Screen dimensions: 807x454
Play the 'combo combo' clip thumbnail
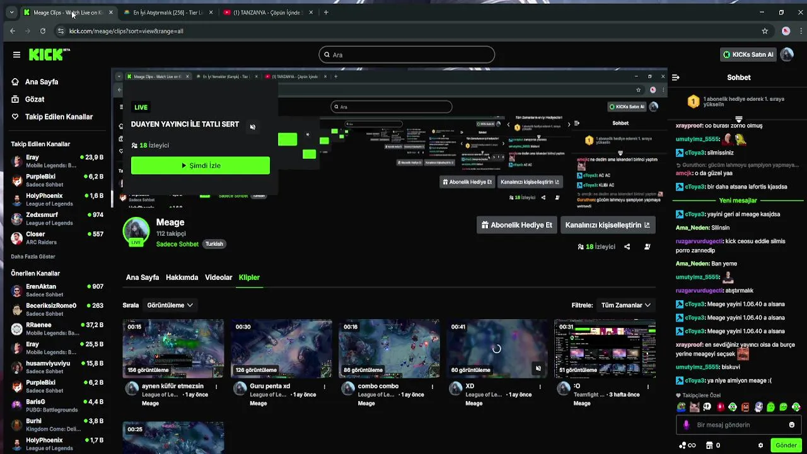389,349
